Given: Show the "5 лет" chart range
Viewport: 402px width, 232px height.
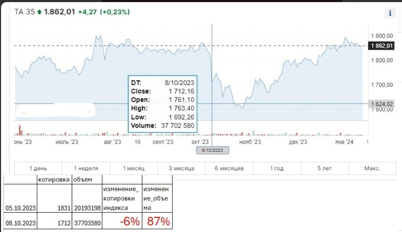Looking at the screenshot, I should click(x=325, y=168).
